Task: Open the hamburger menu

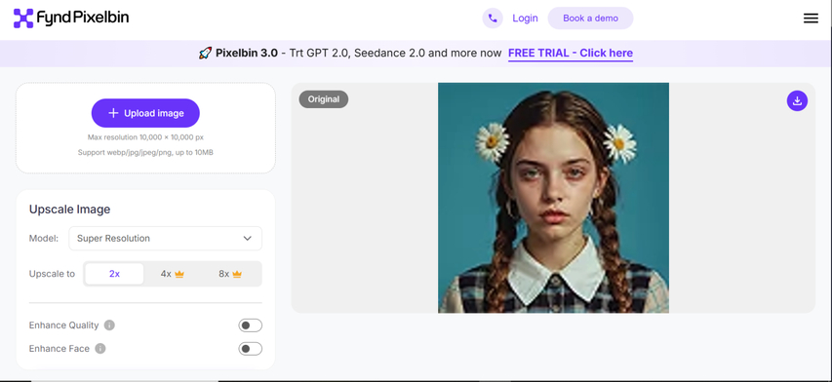Action: coord(811,19)
